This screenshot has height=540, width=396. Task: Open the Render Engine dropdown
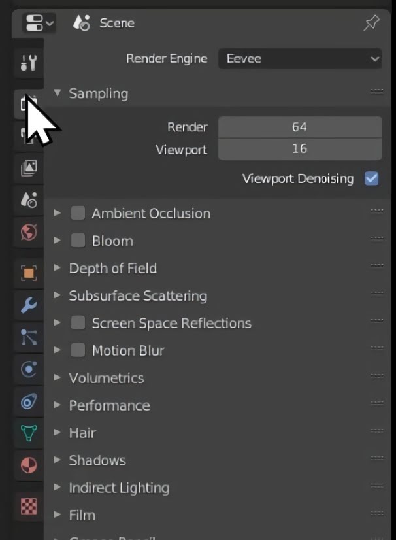299,58
